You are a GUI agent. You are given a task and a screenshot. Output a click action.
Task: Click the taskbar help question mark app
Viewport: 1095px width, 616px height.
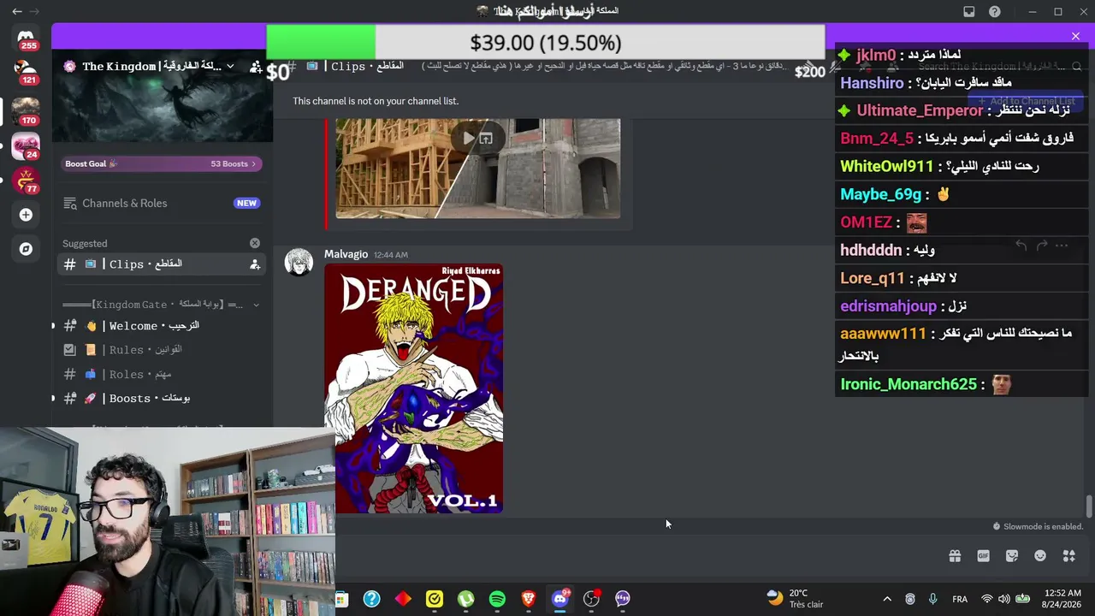point(371,599)
